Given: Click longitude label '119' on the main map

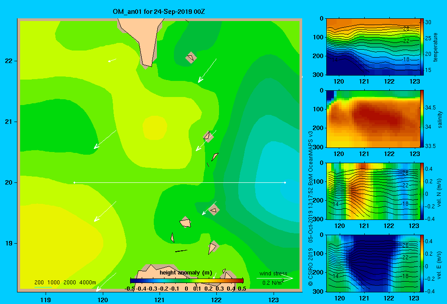Looking at the screenshot, I should click(x=46, y=300).
